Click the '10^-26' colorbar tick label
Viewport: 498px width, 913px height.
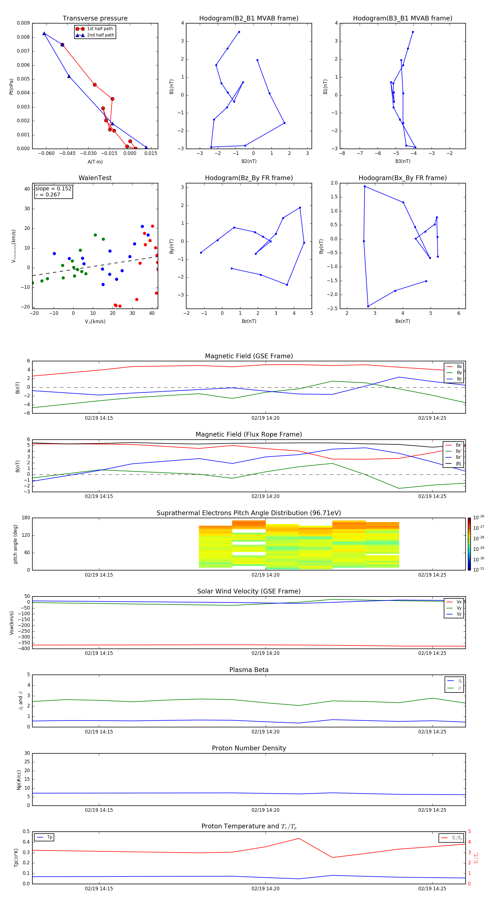click(479, 517)
